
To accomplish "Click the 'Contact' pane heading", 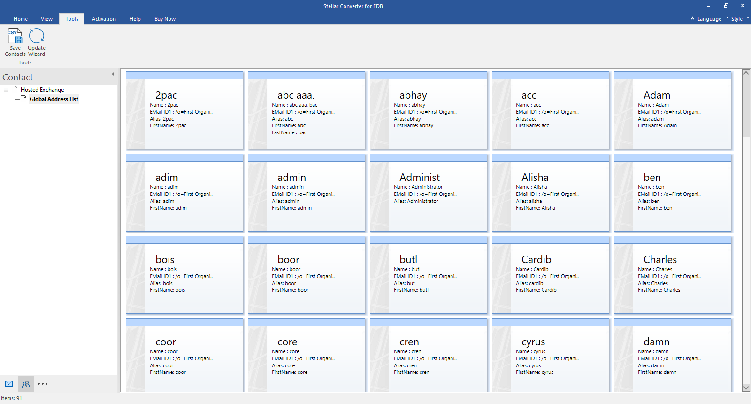I will (18, 77).
